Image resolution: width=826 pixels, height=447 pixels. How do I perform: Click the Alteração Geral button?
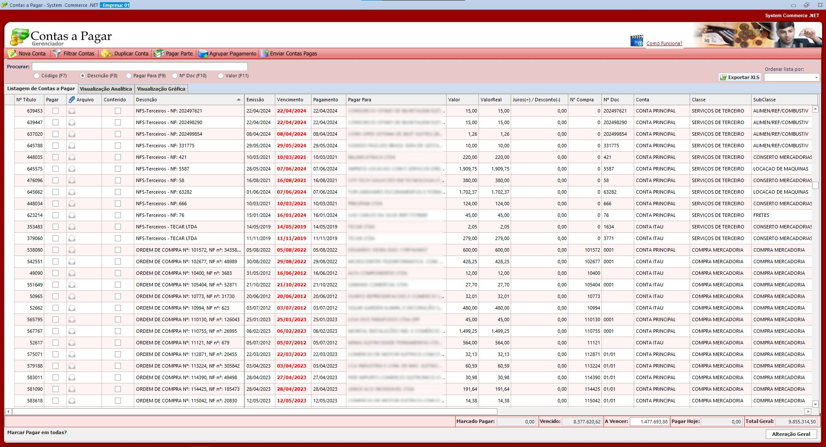[791, 434]
